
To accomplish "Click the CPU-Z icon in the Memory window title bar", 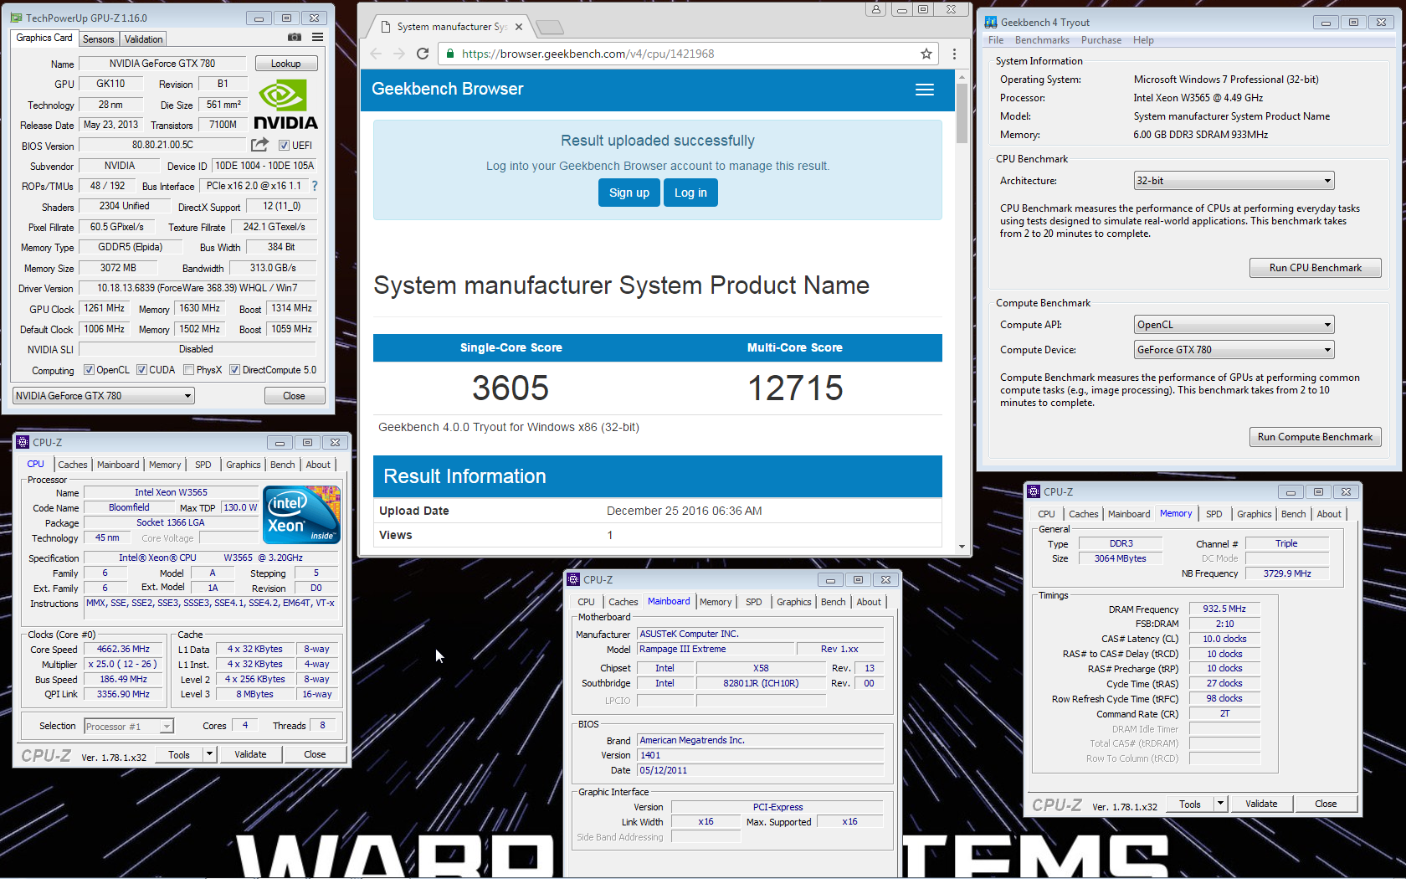I will click(1034, 491).
